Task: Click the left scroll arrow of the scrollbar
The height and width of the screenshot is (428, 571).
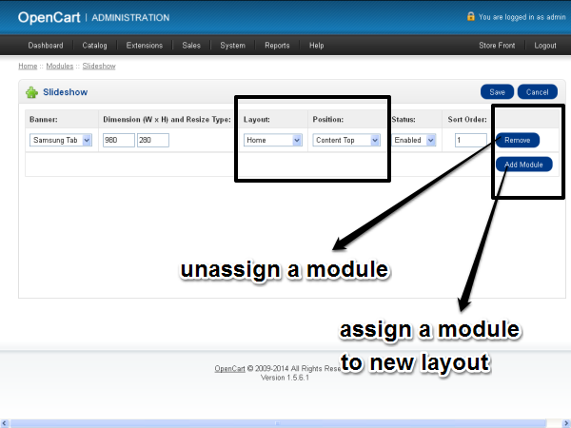Action: (4, 423)
